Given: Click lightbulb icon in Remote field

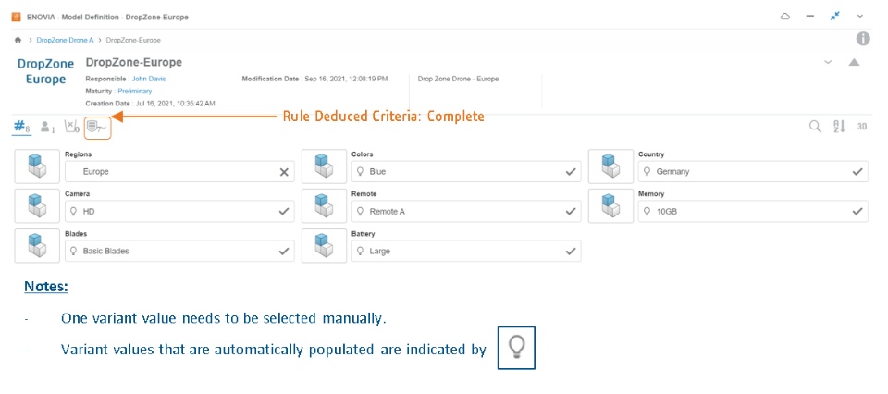Looking at the screenshot, I should 360,211.
